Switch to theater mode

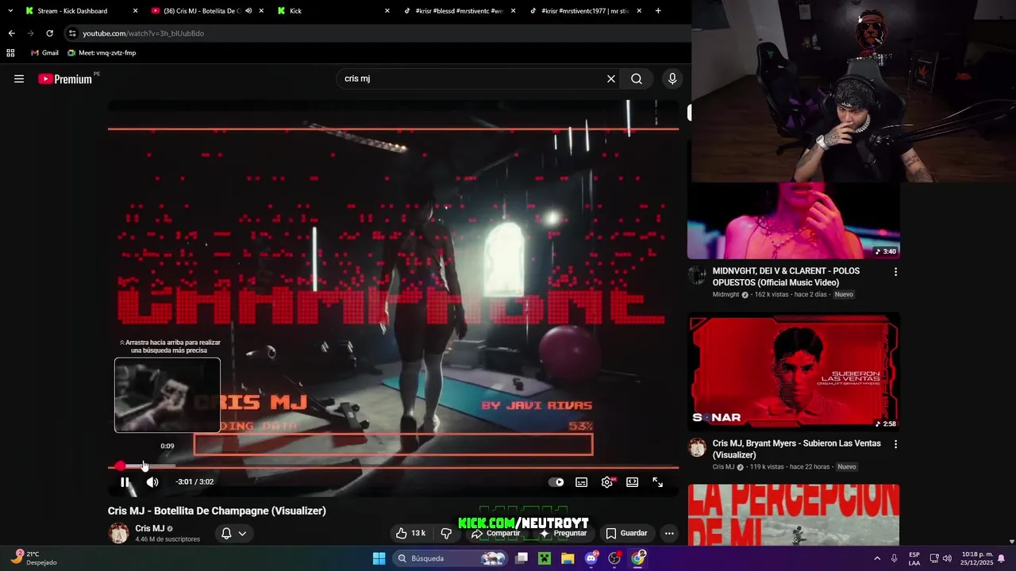click(633, 482)
